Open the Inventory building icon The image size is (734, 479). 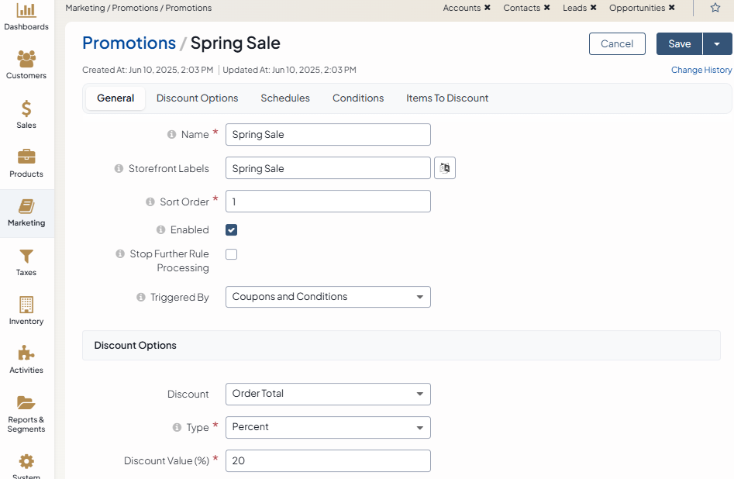pos(26,305)
